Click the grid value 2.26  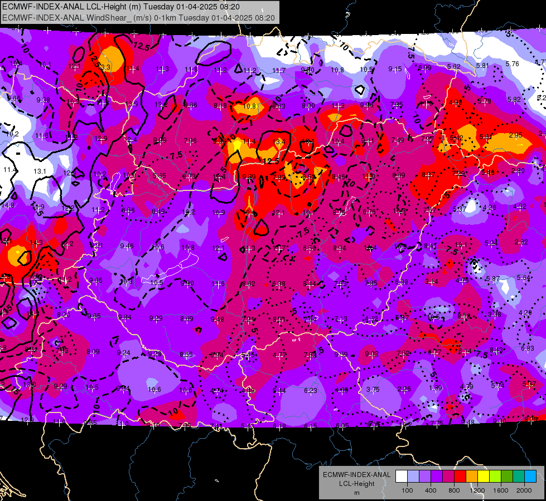[404, 389]
